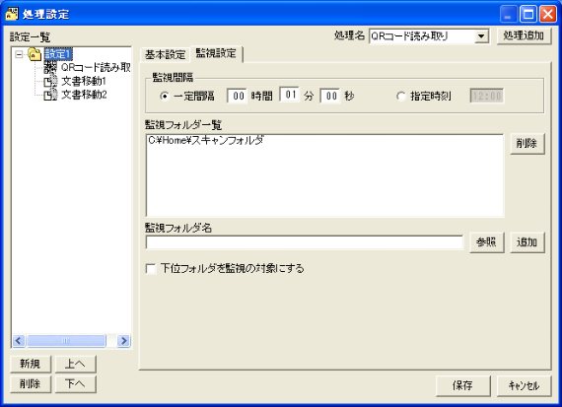Screen dimensions: 562x407
Task: Open the 処理名 dropdown list
Action: tap(481, 36)
